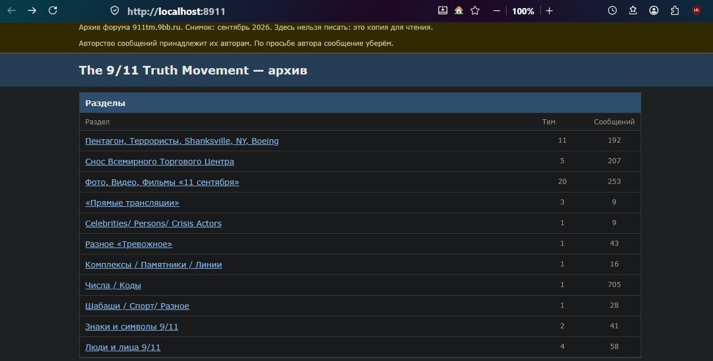Open the «Числа / Коды» section link
Image resolution: width=713 pixels, height=361 pixels.
pos(113,285)
